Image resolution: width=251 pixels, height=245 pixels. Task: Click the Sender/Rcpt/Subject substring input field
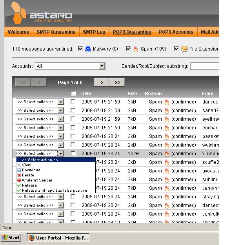(205, 66)
